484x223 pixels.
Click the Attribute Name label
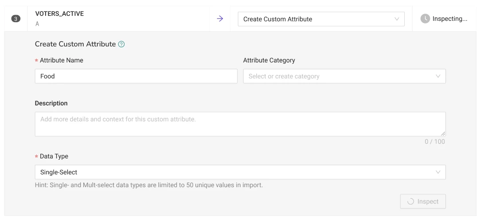(x=62, y=60)
